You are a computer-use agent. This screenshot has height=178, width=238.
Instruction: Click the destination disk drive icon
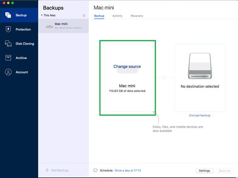click(200, 66)
